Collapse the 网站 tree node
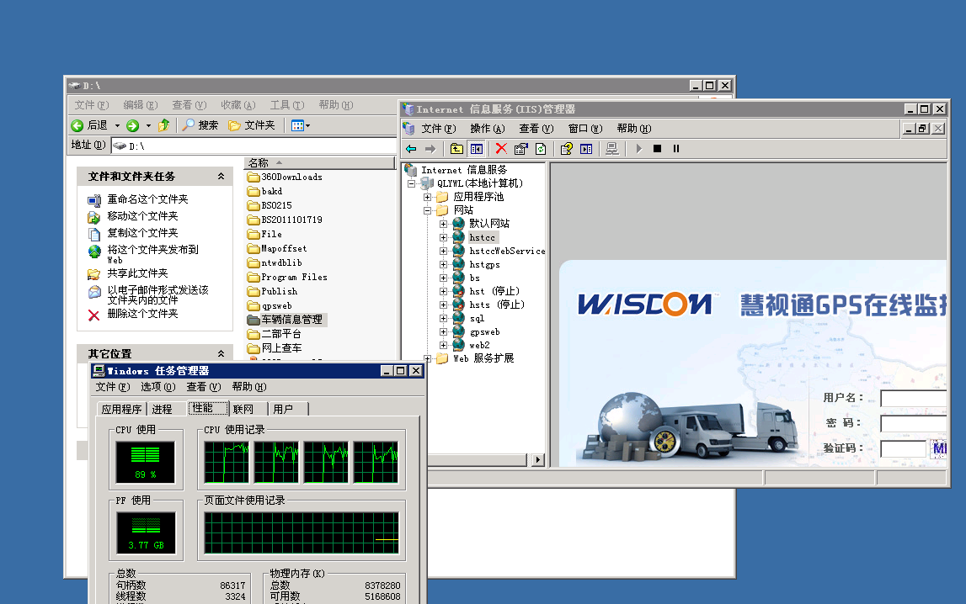 click(427, 210)
